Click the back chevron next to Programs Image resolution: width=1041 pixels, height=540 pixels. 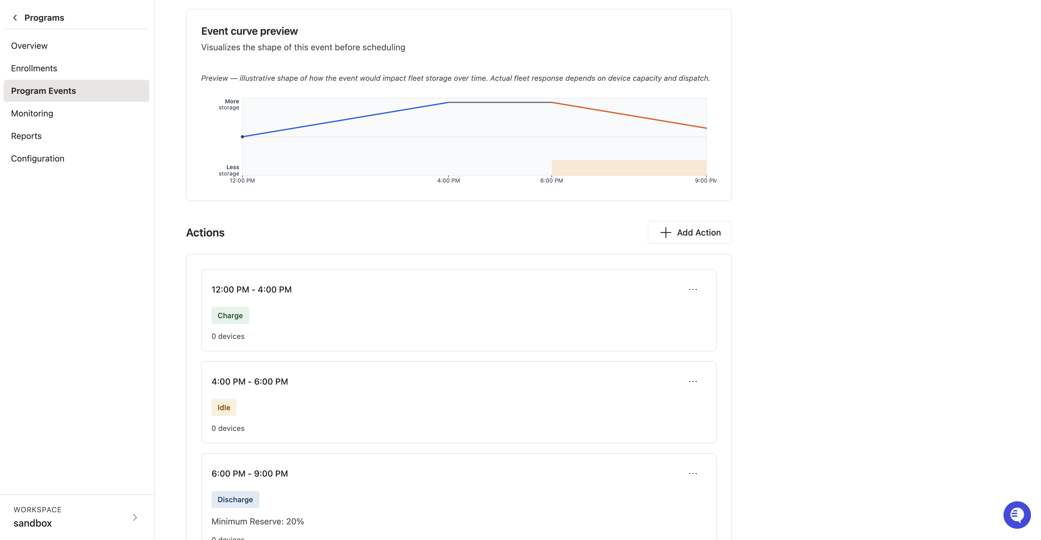click(x=15, y=18)
